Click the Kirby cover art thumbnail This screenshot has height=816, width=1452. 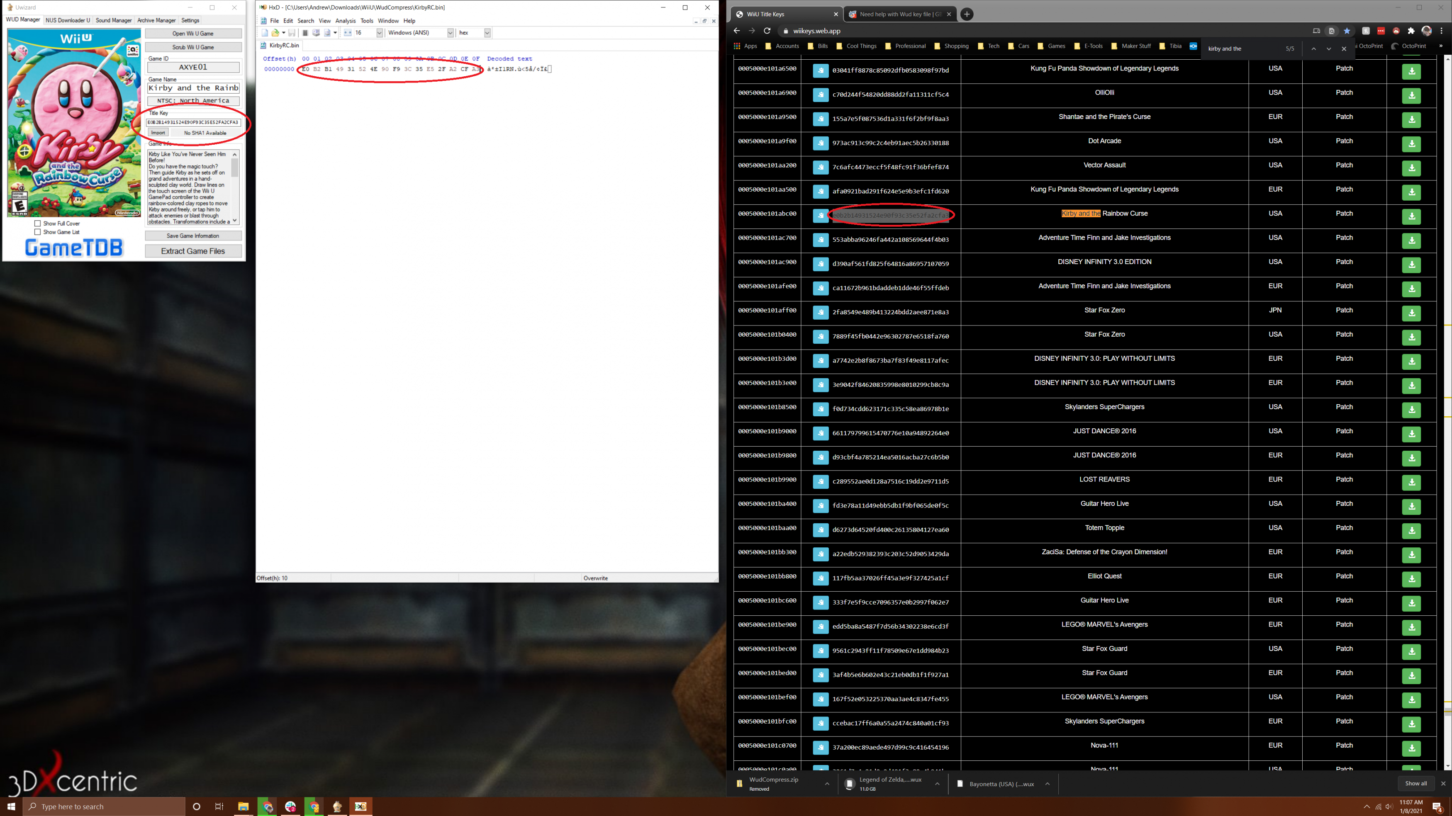coord(74,123)
